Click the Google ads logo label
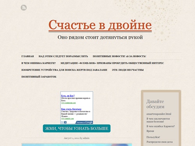195x146 pixels. pyautogui.click(x=84, y=122)
